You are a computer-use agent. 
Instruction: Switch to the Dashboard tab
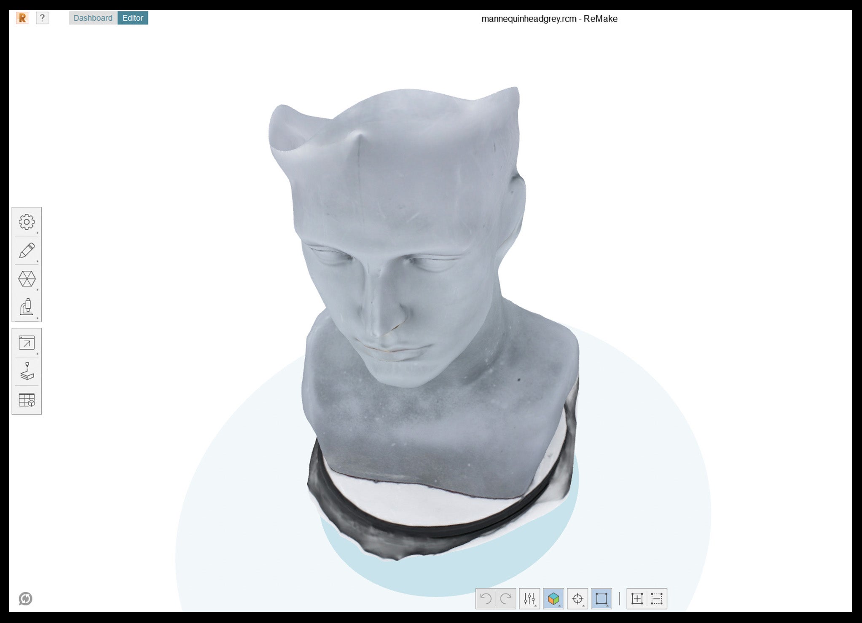(x=93, y=18)
